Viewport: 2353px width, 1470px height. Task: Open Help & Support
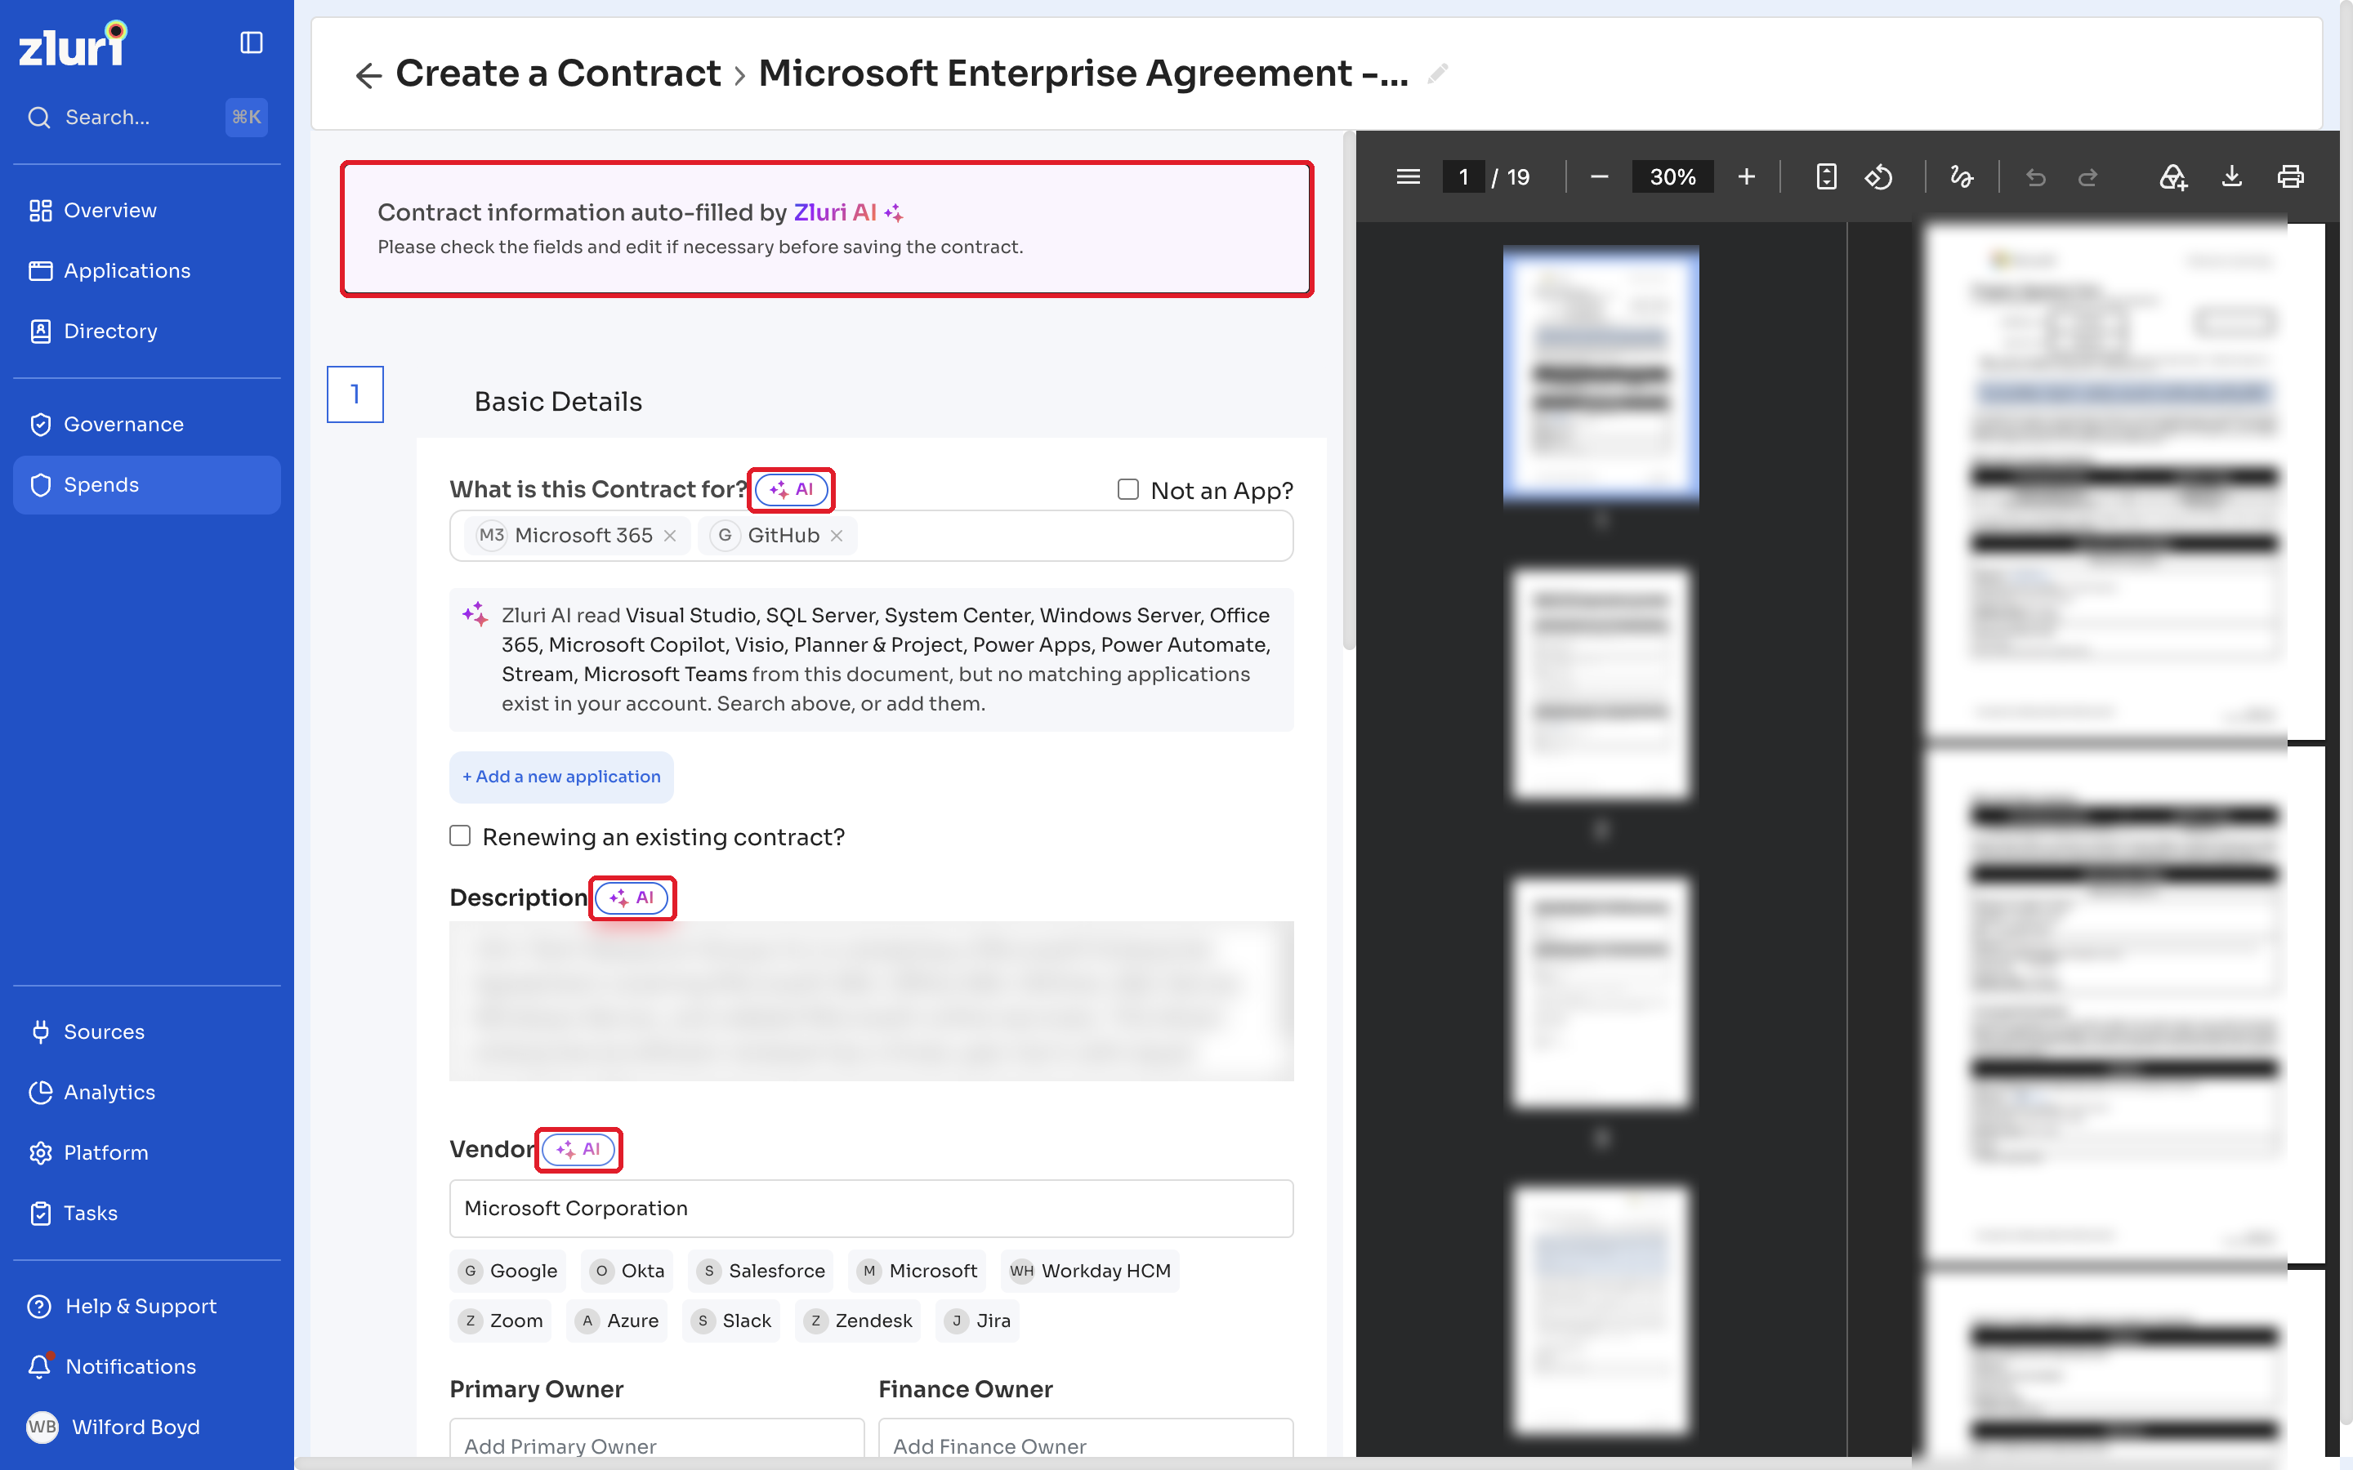click(147, 1306)
